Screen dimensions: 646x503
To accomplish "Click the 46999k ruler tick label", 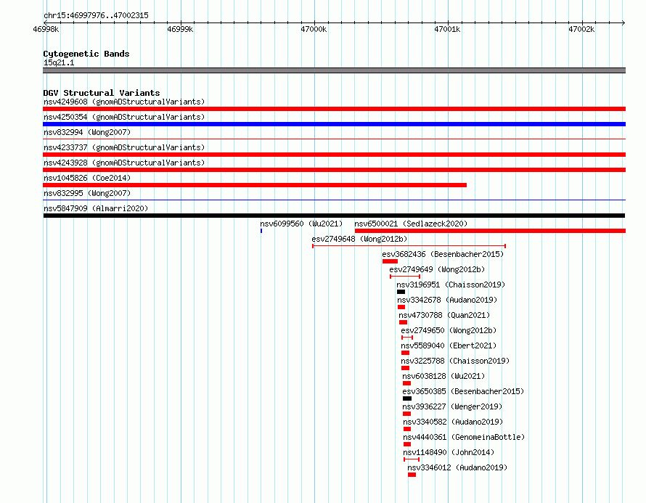I will 180,29.
